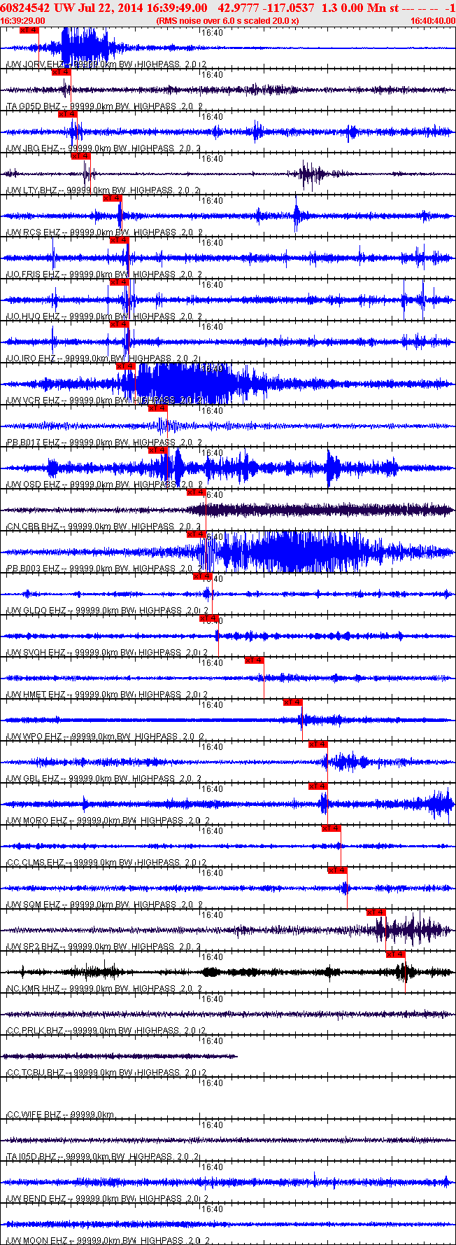The image size is (456, 1245).
Task: Click the 'TA G05D BHZ' station label
Action: [x=34, y=106]
